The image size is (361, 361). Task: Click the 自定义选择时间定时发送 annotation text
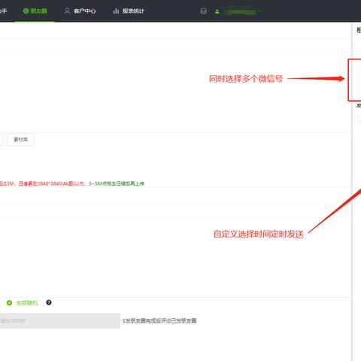click(259, 234)
